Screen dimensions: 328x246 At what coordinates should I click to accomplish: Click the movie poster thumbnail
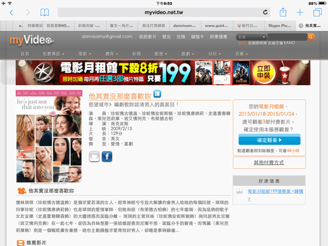[49, 137]
